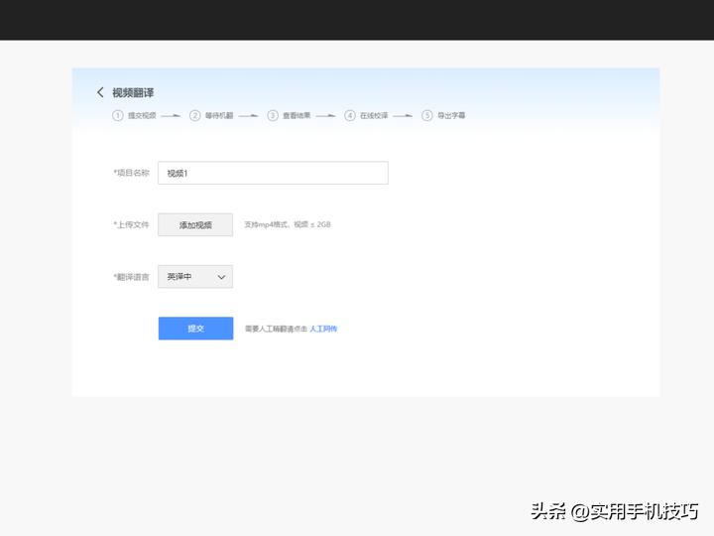
Task: Click the step 5 circle icon
Action: pyautogui.click(x=427, y=115)
